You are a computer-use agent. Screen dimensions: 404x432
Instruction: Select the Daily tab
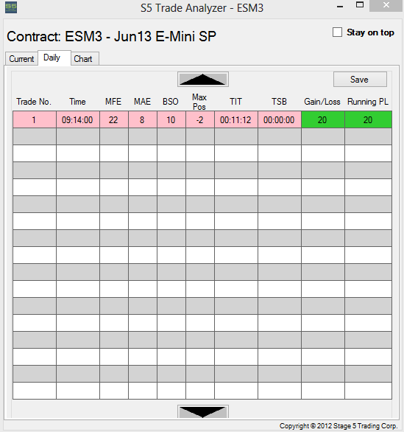pyautogui.click(x=52, y=58)
